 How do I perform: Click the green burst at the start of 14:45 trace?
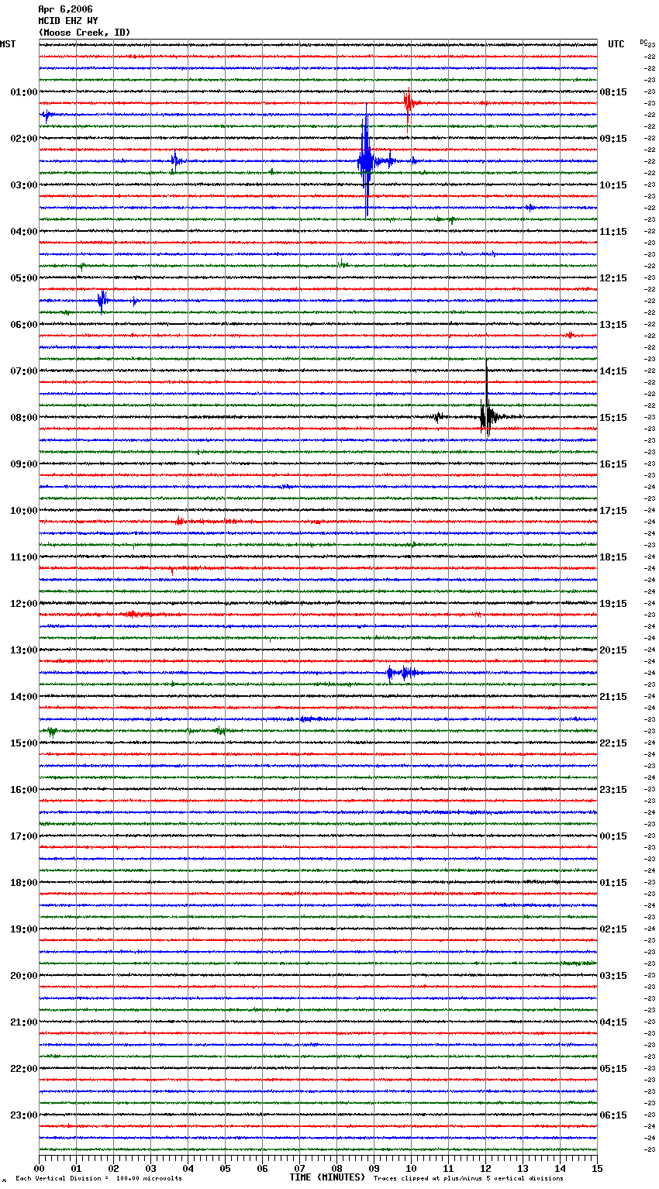[x=52, y=731]
